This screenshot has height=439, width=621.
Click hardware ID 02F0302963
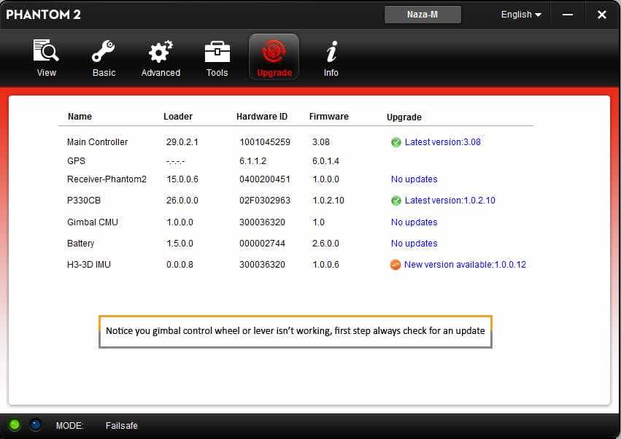[x=265, y=201]
